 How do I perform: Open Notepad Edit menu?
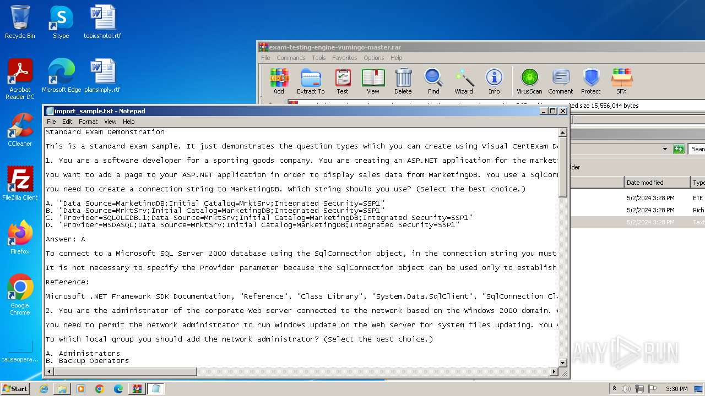click(x=67, y=122)
